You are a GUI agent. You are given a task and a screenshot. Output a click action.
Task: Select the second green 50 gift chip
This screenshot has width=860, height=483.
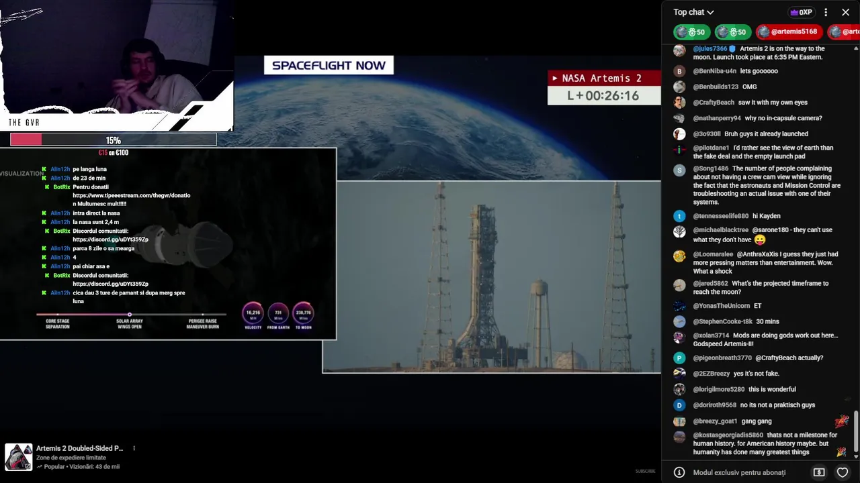pyautogui.click(x=732, y=32)
